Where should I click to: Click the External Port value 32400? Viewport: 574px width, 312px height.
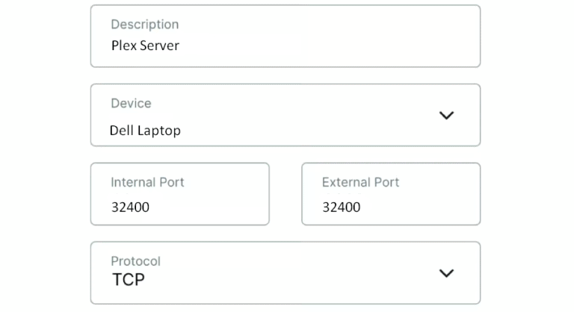pyautogui.click(x=341, y=207)
